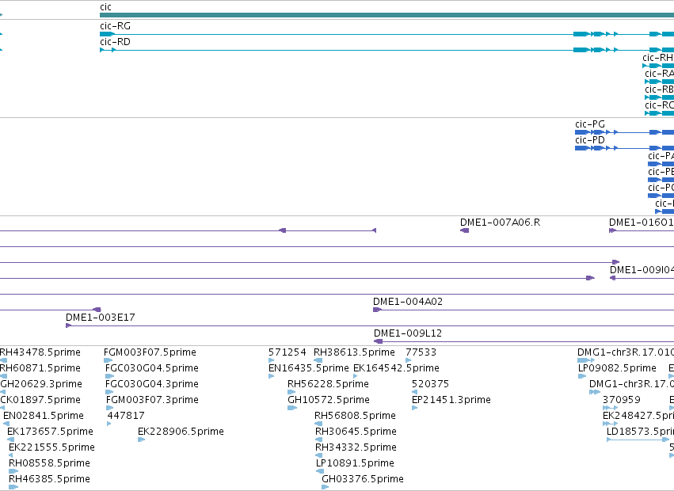Click EST RH60871.5prime
The height and width of the screenshot is (491, 674).
pos(40,368)
